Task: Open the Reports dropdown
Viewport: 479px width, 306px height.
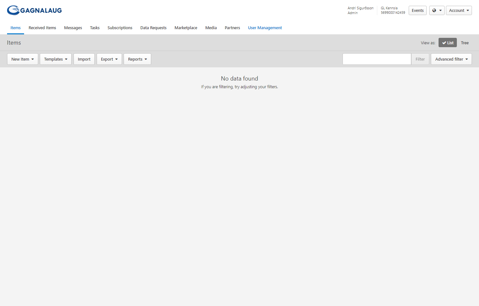Action: tap(137, 59)
